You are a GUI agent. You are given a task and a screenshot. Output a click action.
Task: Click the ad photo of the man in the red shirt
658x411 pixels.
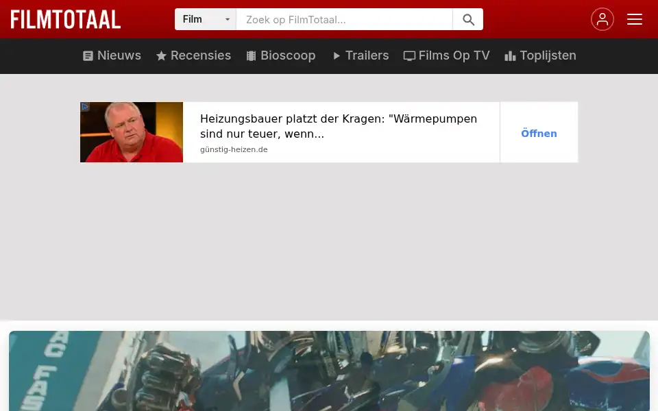coord(132,132)
